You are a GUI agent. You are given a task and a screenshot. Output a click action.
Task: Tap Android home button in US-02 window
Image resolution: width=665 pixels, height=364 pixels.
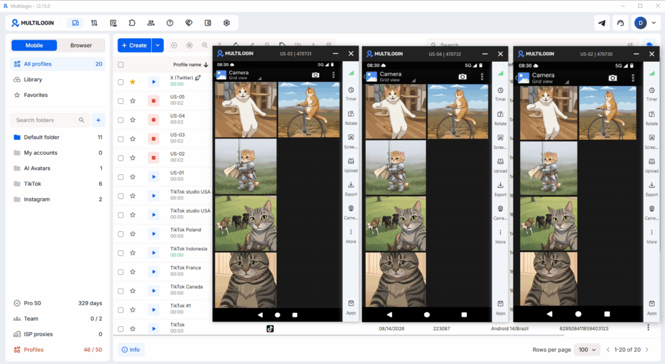pos(578,314)
